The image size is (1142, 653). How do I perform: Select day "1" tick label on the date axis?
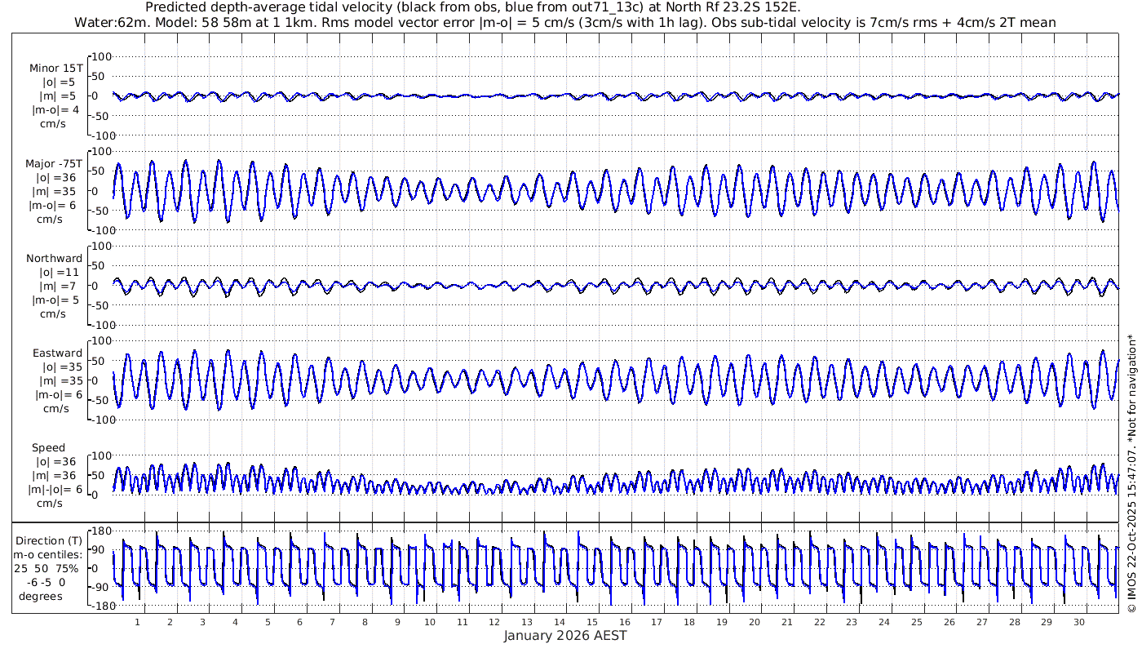[x=137, y=622]
